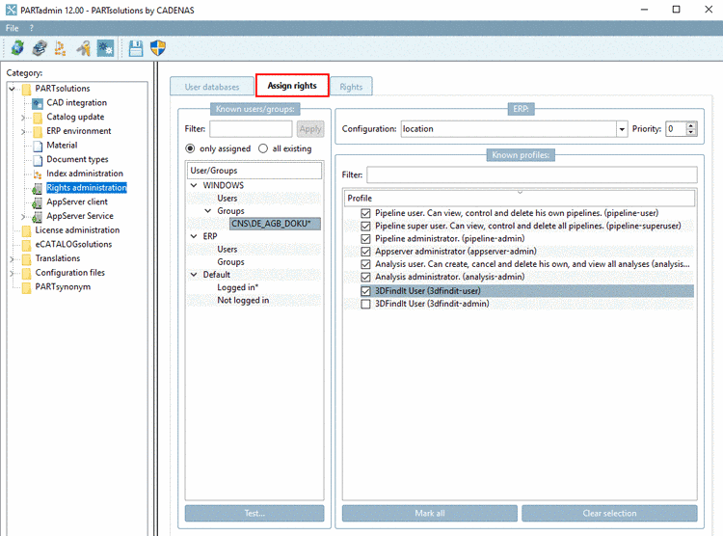Click the Translations folder icon

tap(27, 258)
